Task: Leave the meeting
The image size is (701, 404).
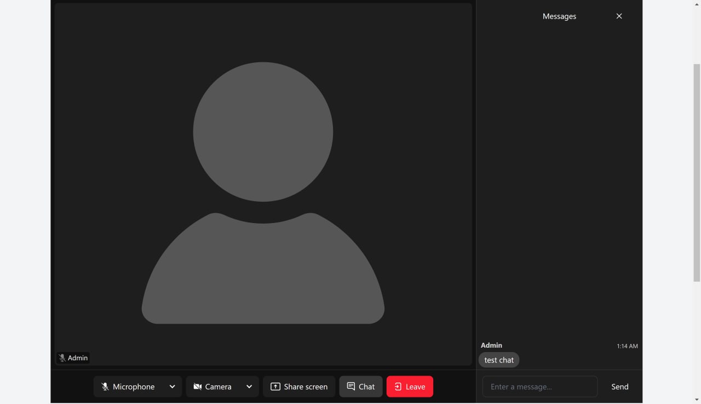Action: coord(410,387)
